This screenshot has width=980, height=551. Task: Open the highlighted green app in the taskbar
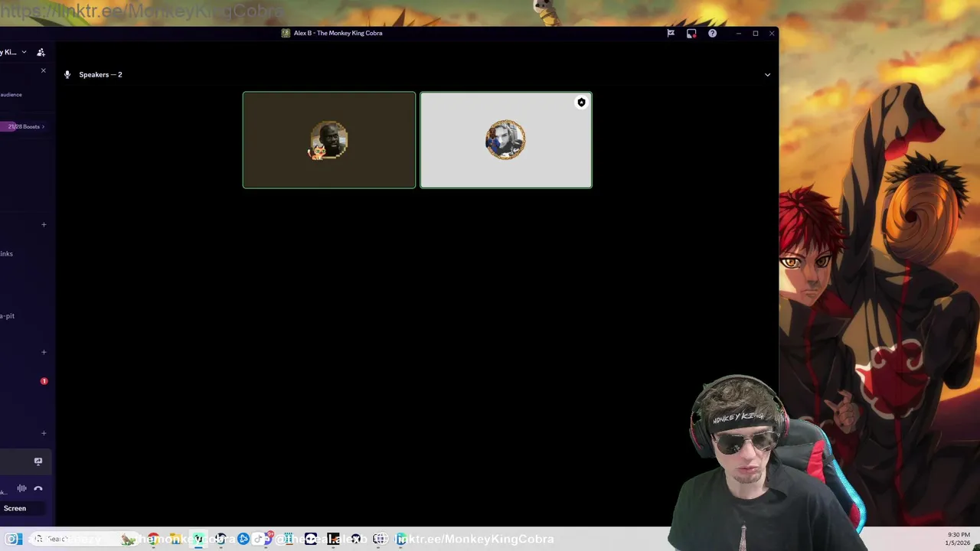coord(198,539)
